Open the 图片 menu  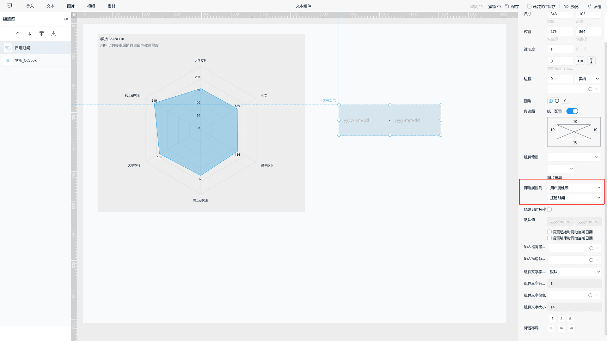(x=71, y=6)
